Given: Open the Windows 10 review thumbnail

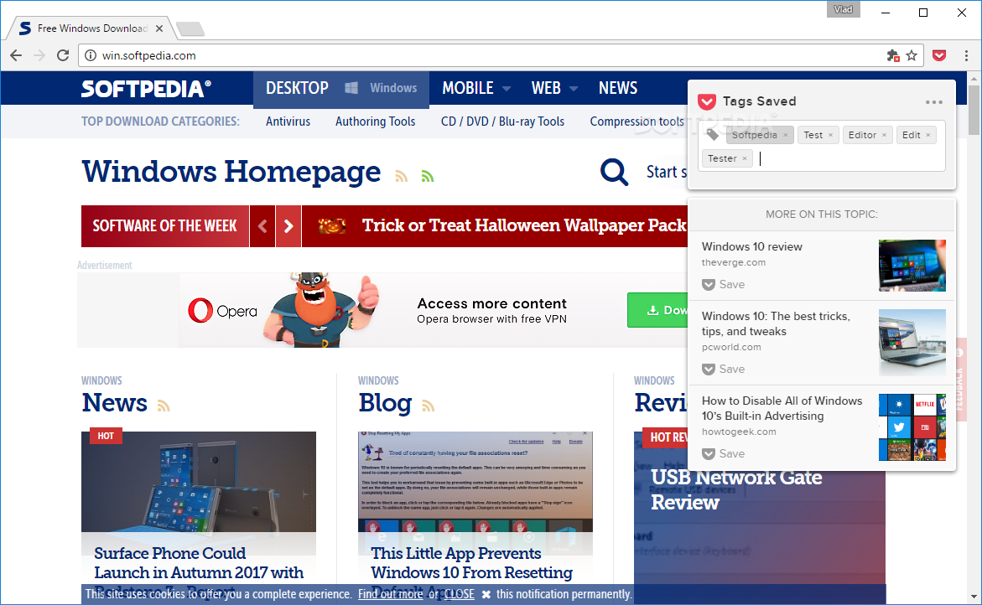Looking at the screenshot, I should (x=912, y=266).
